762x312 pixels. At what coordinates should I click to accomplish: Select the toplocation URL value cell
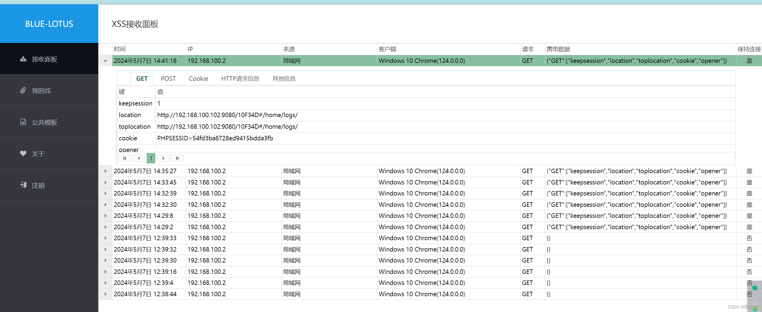click(x=445, y=127)
